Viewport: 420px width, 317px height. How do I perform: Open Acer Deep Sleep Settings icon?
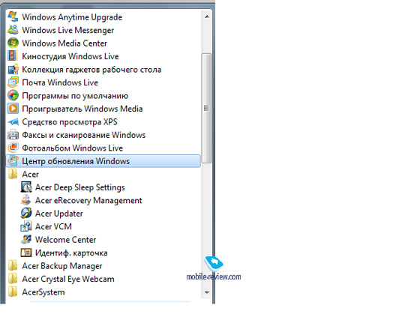pos(26,187)
